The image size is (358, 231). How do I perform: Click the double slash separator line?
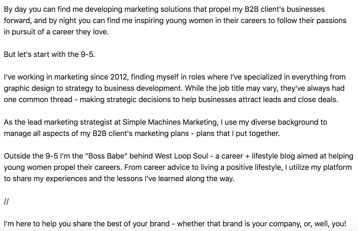pyautogui.click(x=6, y=201)
